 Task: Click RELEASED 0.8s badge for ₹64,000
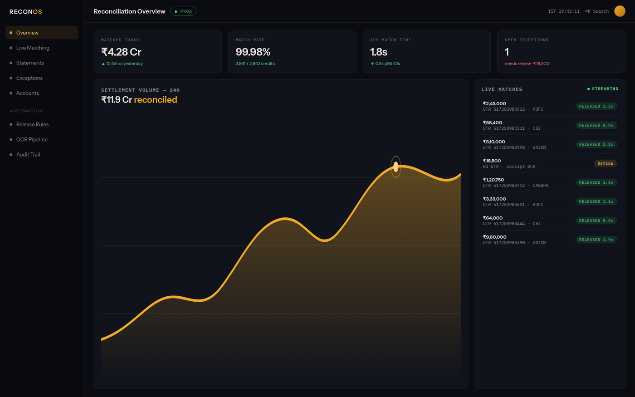tap(596, 221)
